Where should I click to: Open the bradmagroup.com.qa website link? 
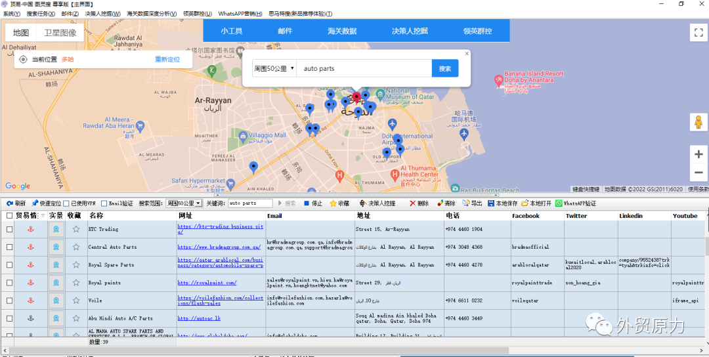[x=219, y=247]
